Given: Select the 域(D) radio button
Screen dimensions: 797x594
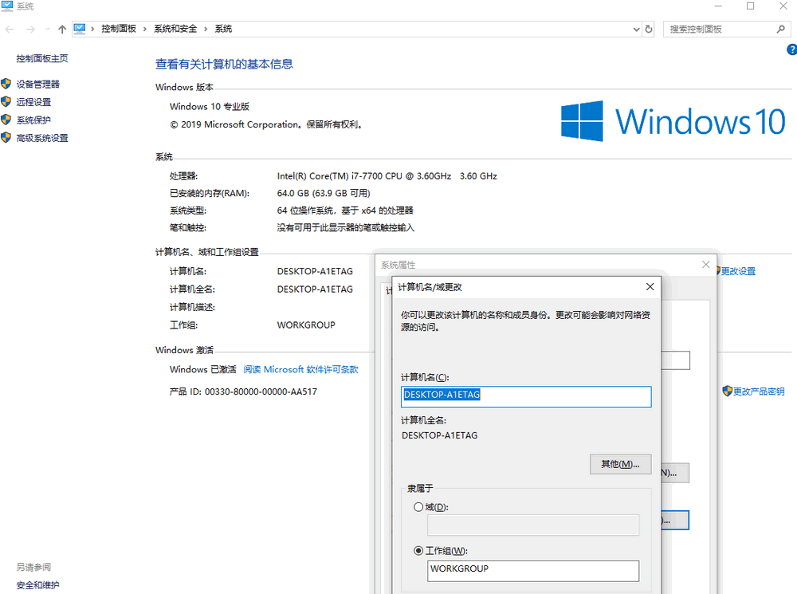Looking at the screenshot, I should (x=419, y=507).
